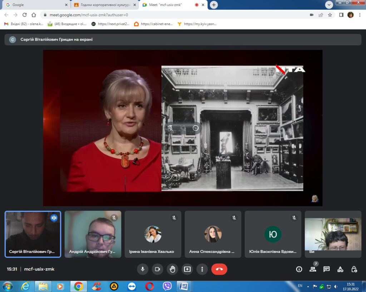Open a new browser tab
This screenshot has width=366, height=292.
pyautogui.click(x=214, y=5)
